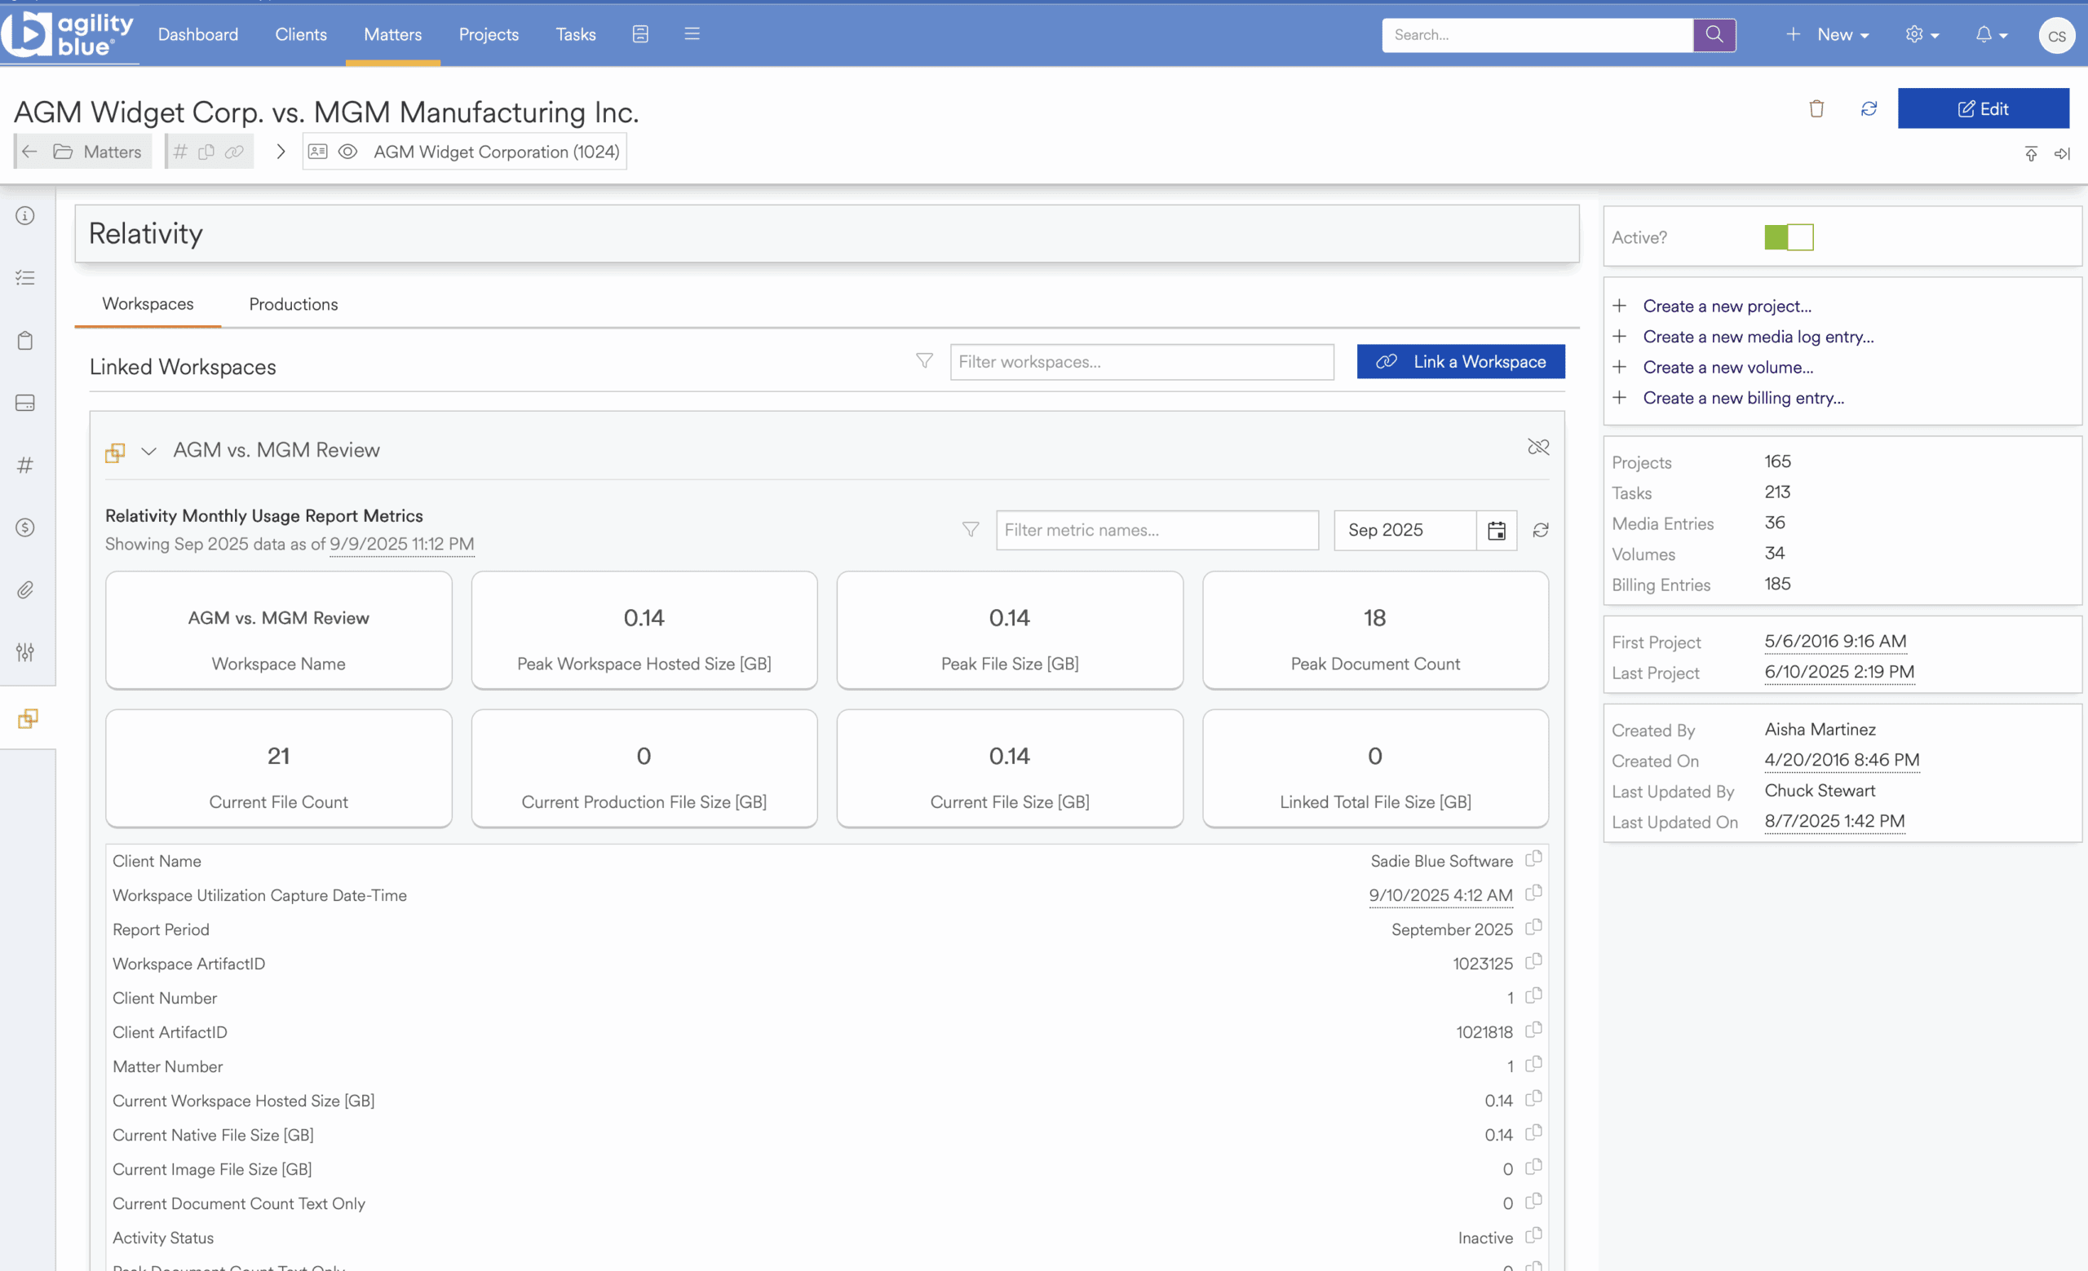Click Create a new billing entry link
Image resolution: width=2088 pixels, height=1271 pixels.
pyautogui.click(x=1742, y=398)
